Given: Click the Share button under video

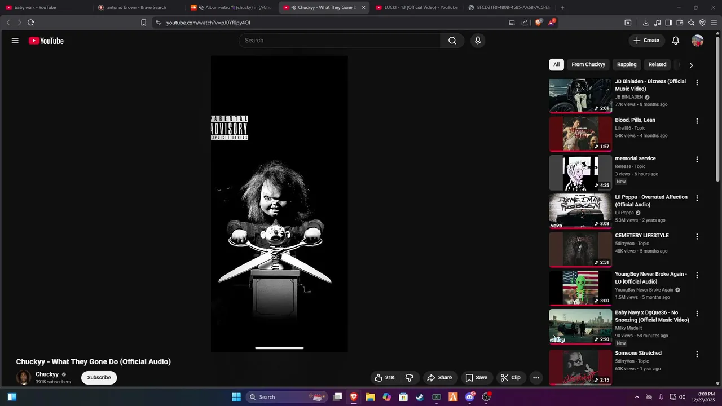Looking at the screenshot, I should (x=439, y=378).
